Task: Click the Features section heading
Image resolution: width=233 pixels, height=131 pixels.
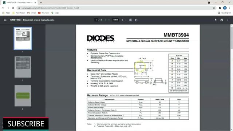Action: click(x=92, y=50)
